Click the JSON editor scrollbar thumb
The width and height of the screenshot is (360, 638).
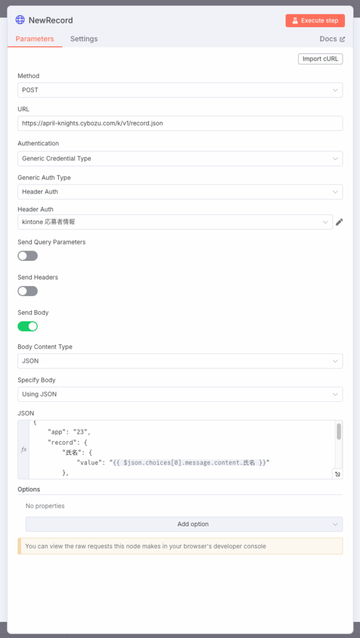click(x=339, y=431)
